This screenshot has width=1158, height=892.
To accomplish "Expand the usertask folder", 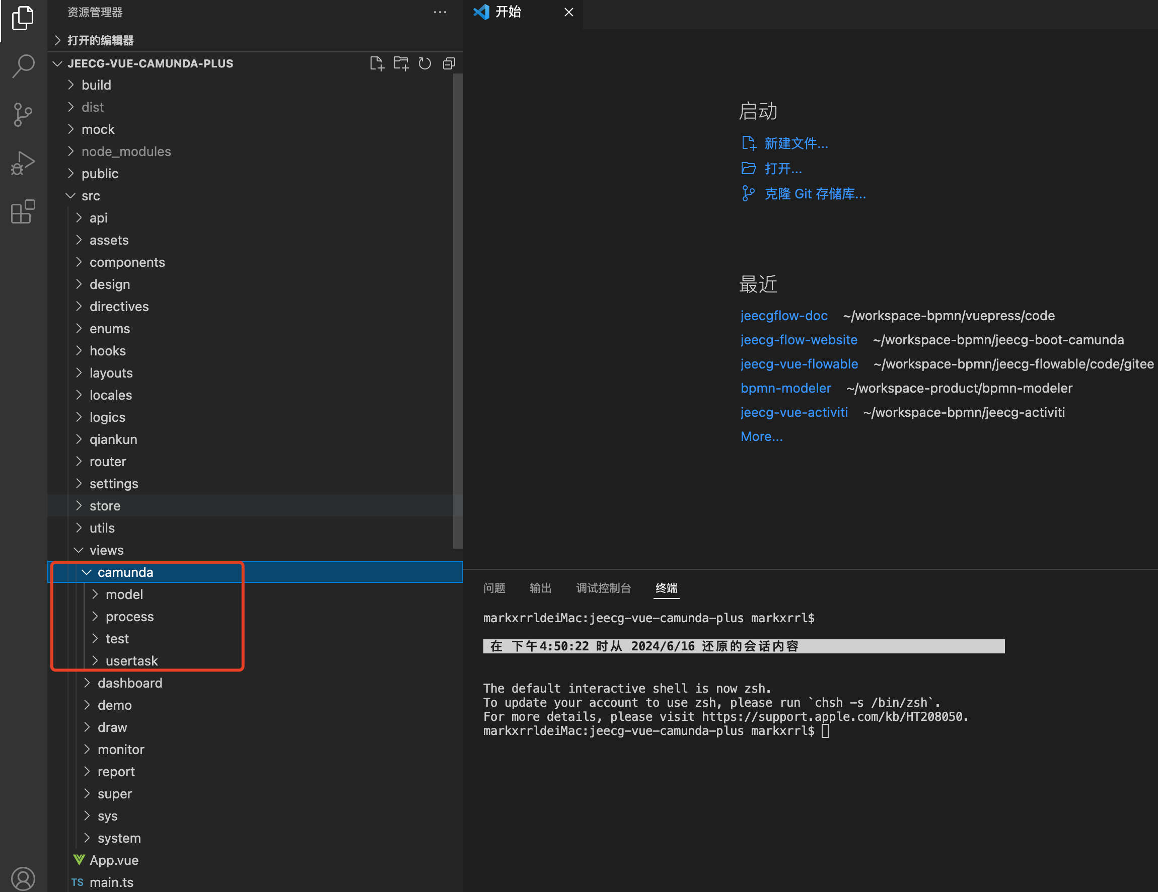I will (255, 661).
